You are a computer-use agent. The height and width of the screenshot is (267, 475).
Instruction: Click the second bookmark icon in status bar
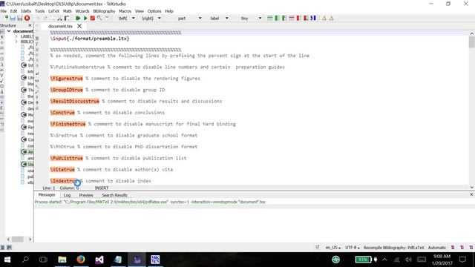click(462, 247)
